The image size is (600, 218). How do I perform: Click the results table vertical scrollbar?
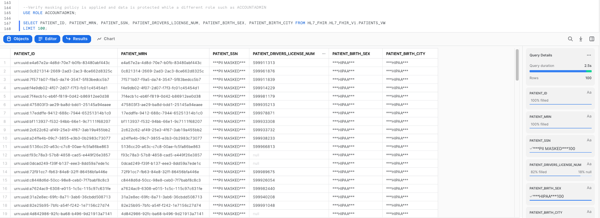(517, 65)
